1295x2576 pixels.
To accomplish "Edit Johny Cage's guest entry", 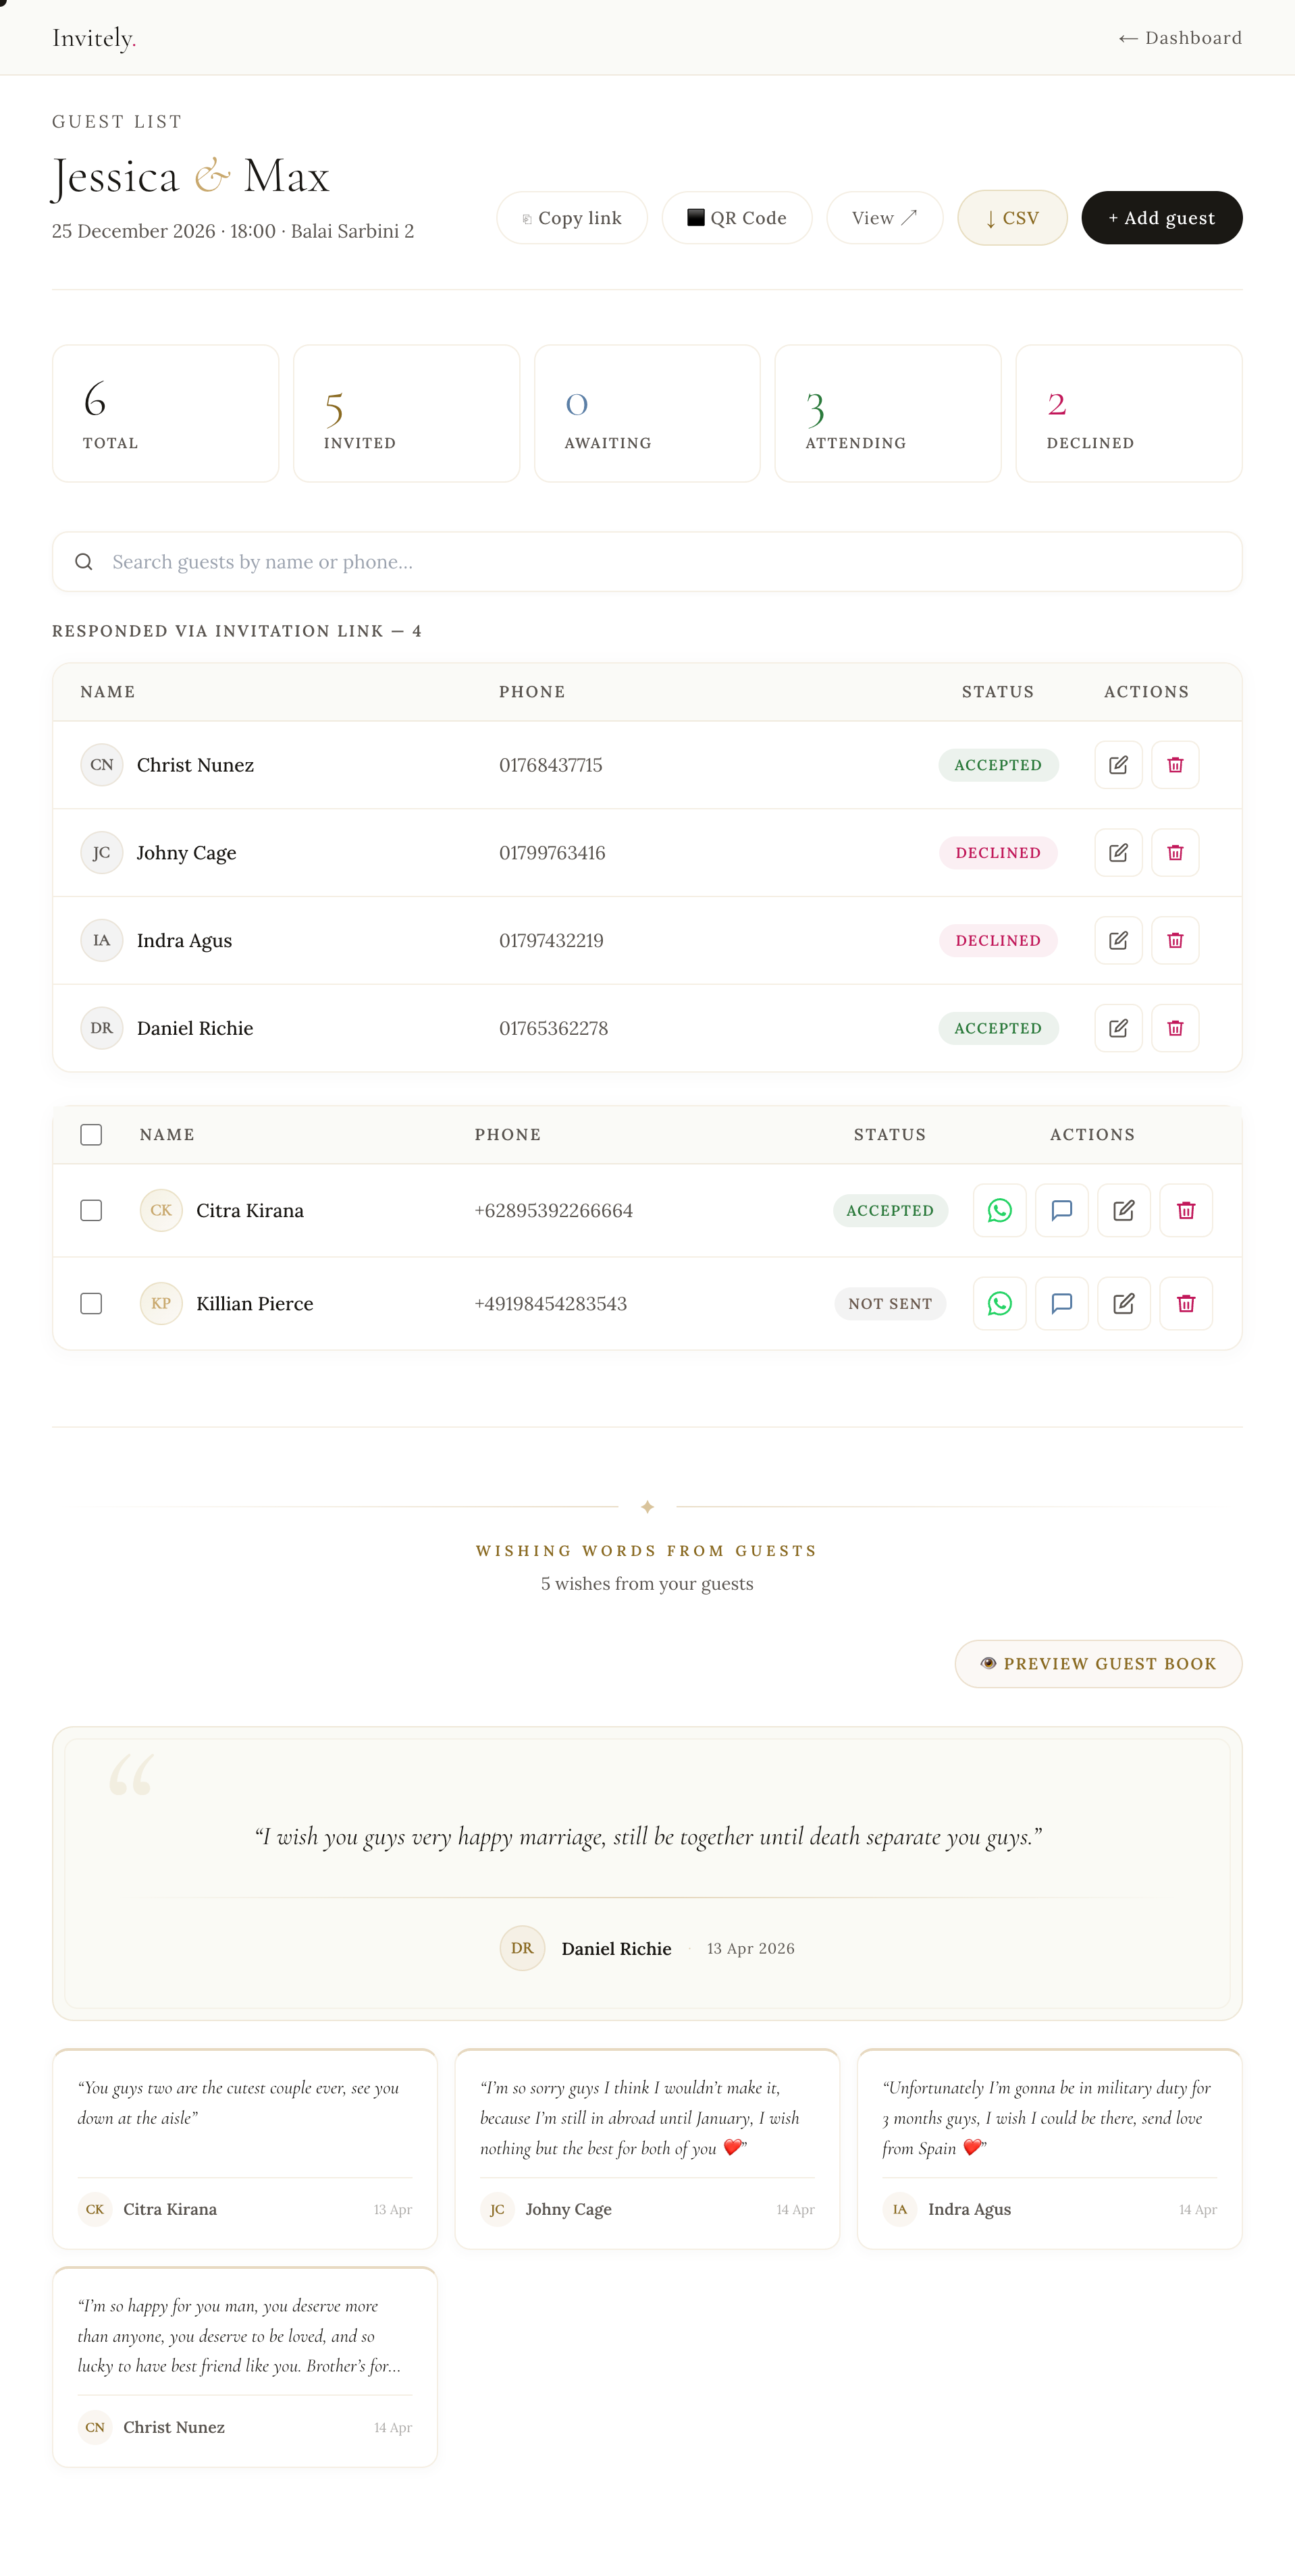I will click(x=1118, y=853).
